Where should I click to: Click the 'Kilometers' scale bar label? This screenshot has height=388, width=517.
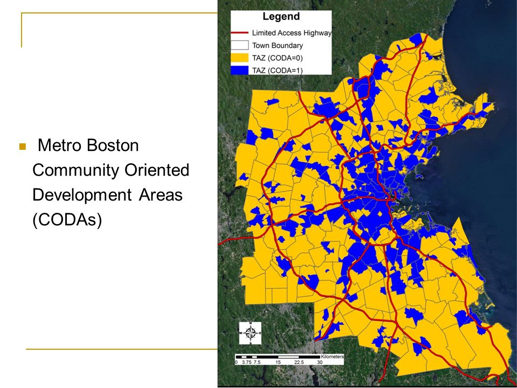(332, 357)
